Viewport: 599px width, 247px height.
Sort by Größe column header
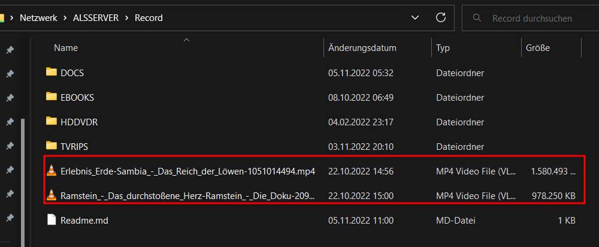[537, 48]
